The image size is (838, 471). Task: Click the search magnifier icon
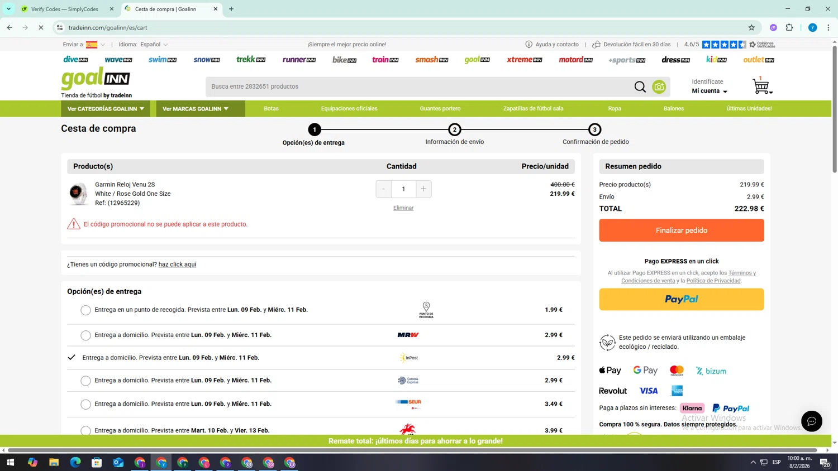pyautogui.click(x=640, y=86)
